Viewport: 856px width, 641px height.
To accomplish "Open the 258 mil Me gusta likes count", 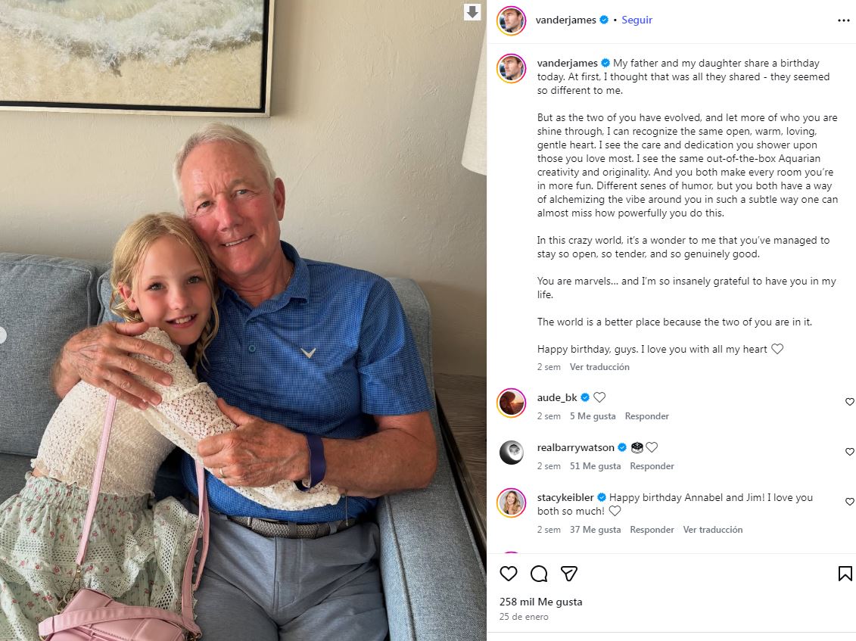I will point(540,602).
